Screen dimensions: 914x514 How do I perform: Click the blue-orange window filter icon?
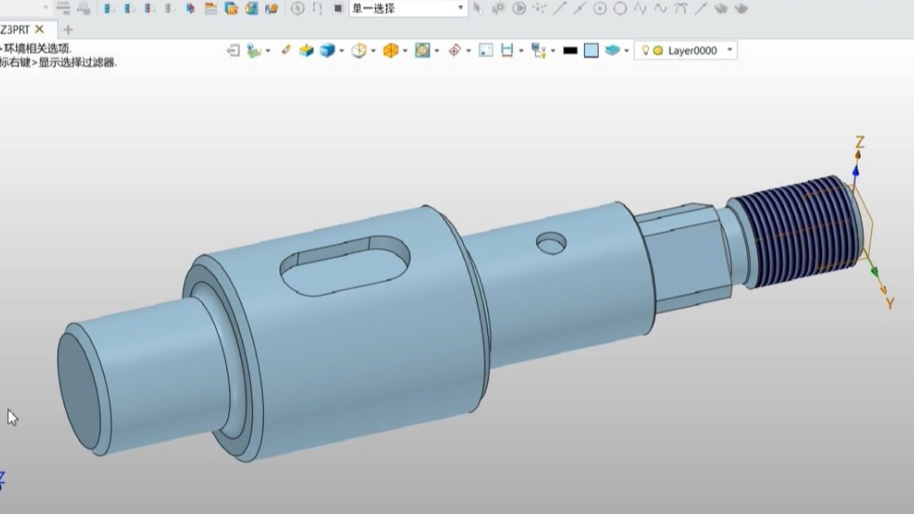point(231,8)
